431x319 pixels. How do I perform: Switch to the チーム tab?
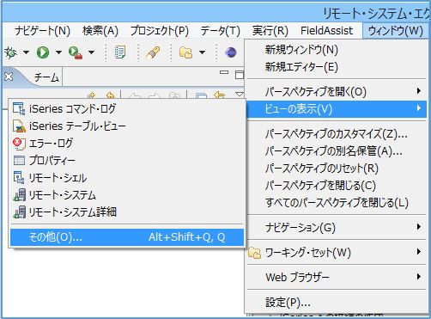tap(46, 77)
